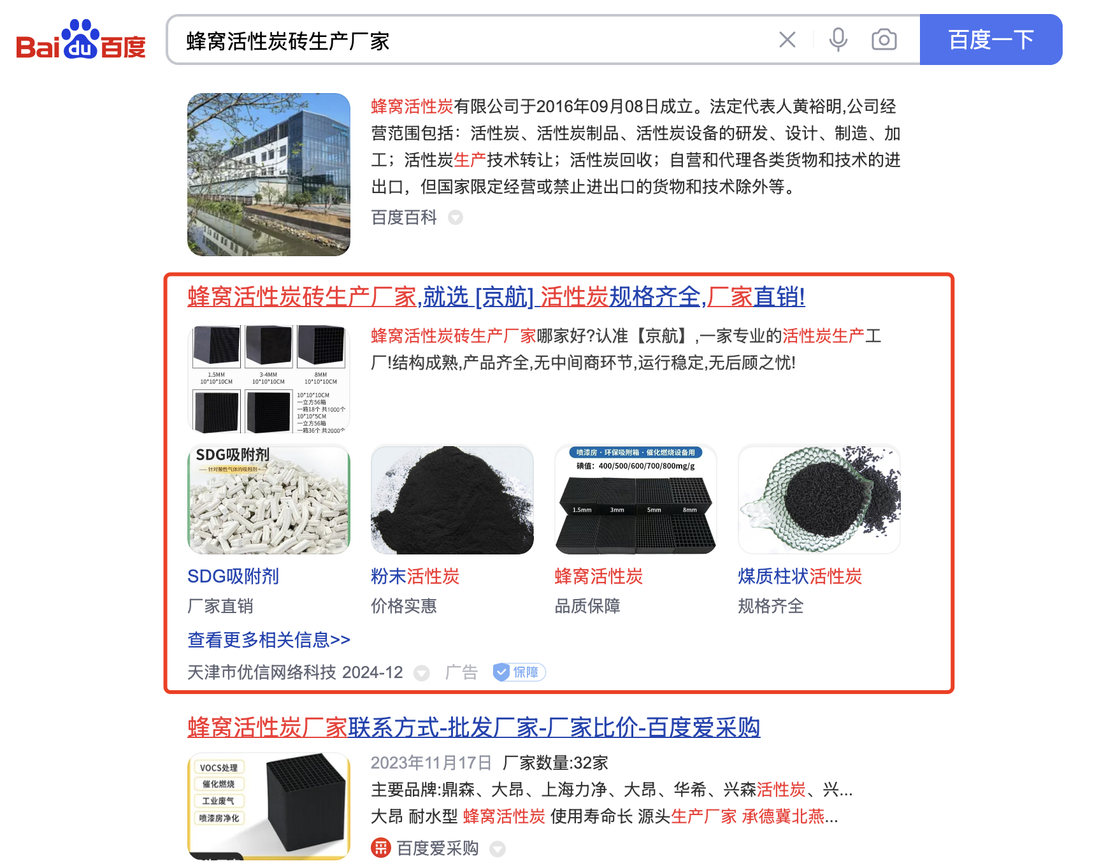Open image search via the camera icon
Image resolution: width=1106 pixels, height=868 pixels.
tap(884, 40)
